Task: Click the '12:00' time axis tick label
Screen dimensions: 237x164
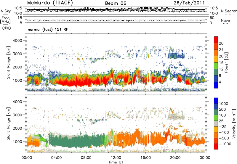Action: (x=116, y=158)
